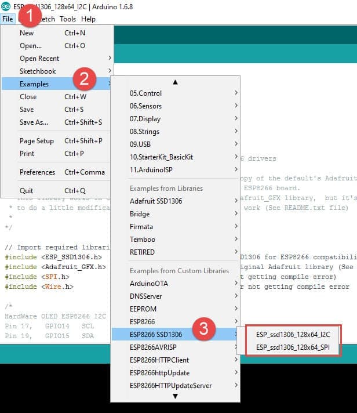This screenshot has height=413, width=357.
Task: Click Save As... menu entry
Action: coord(34,122)
